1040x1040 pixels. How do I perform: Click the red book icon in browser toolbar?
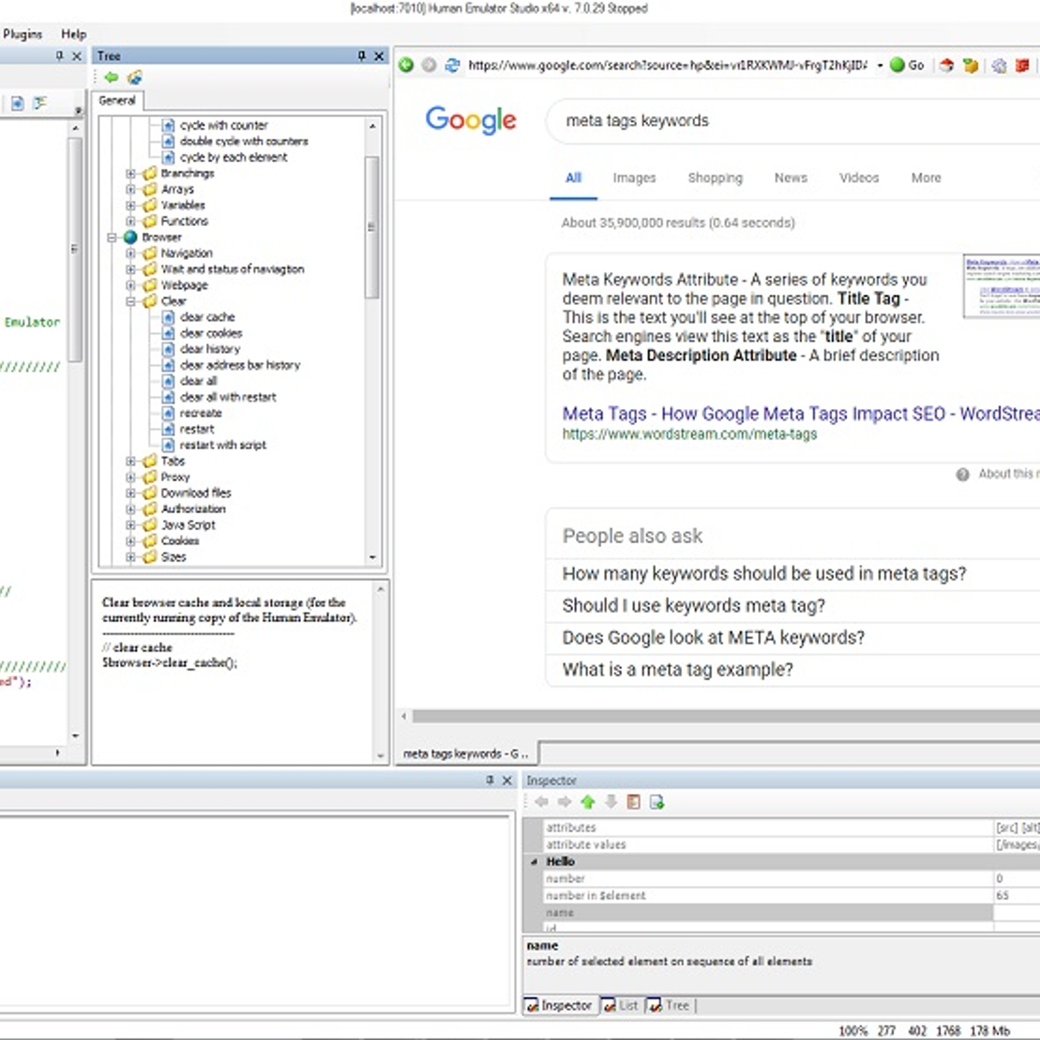[x=1022, y=64]
